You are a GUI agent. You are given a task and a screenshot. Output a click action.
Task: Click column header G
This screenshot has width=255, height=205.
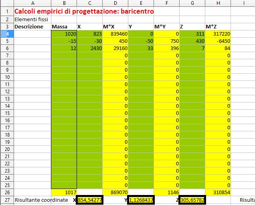pos(192,3)
